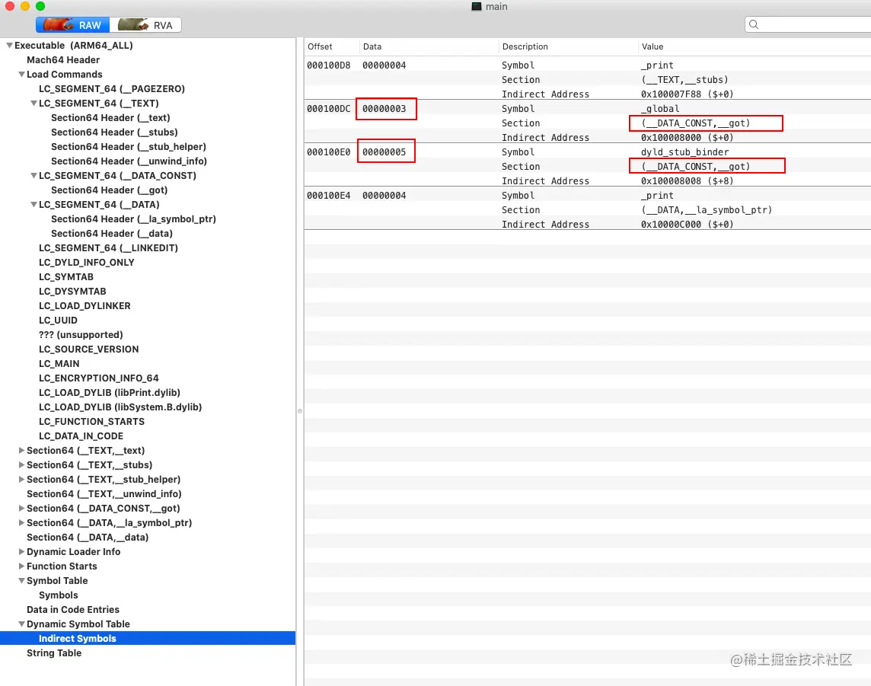Collapse the Executable (ARM64_ALL) root node
This screenshot has height=686, width=871.
(9, 46)
